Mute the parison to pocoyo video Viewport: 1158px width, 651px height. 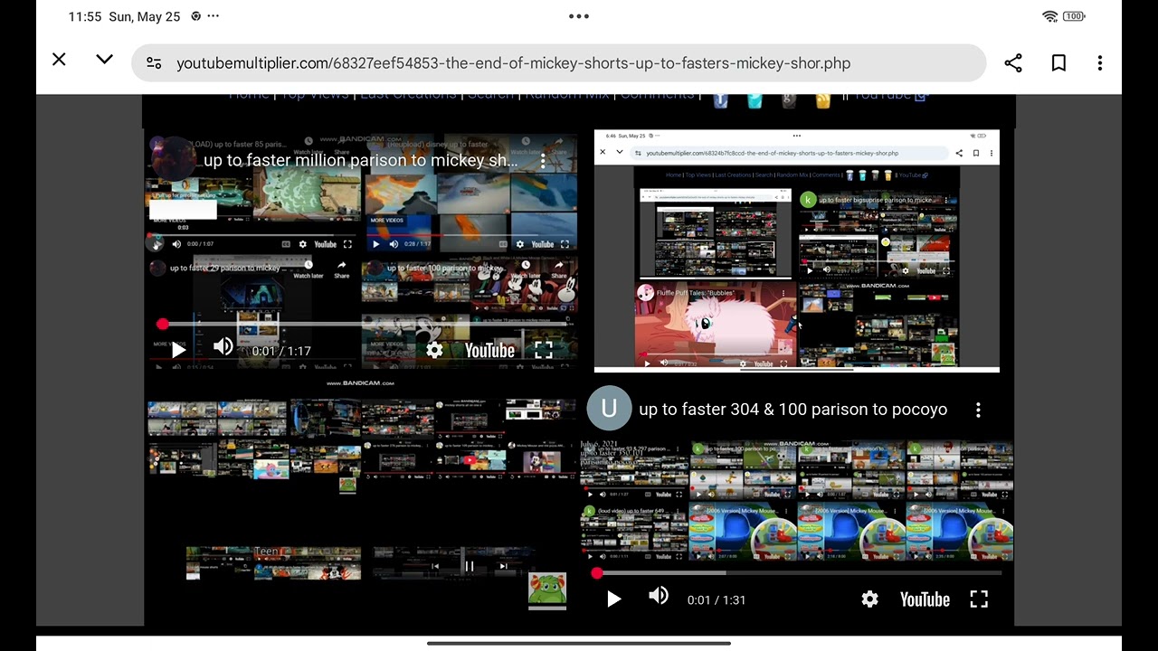tap(659, 596)
